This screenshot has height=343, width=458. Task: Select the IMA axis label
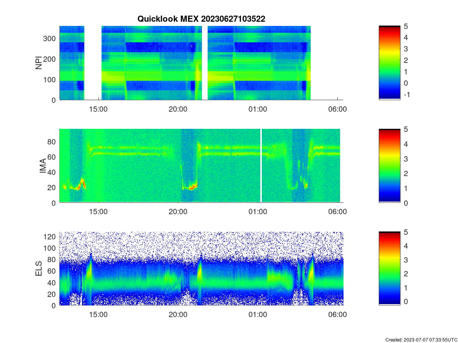[x=43, y=166]
